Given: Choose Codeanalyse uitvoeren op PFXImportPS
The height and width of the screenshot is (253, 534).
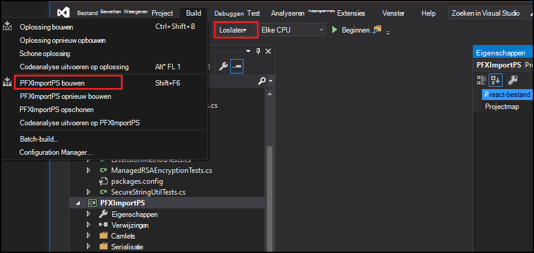Looking at the screenshot, I should click(x=104, y=123).
